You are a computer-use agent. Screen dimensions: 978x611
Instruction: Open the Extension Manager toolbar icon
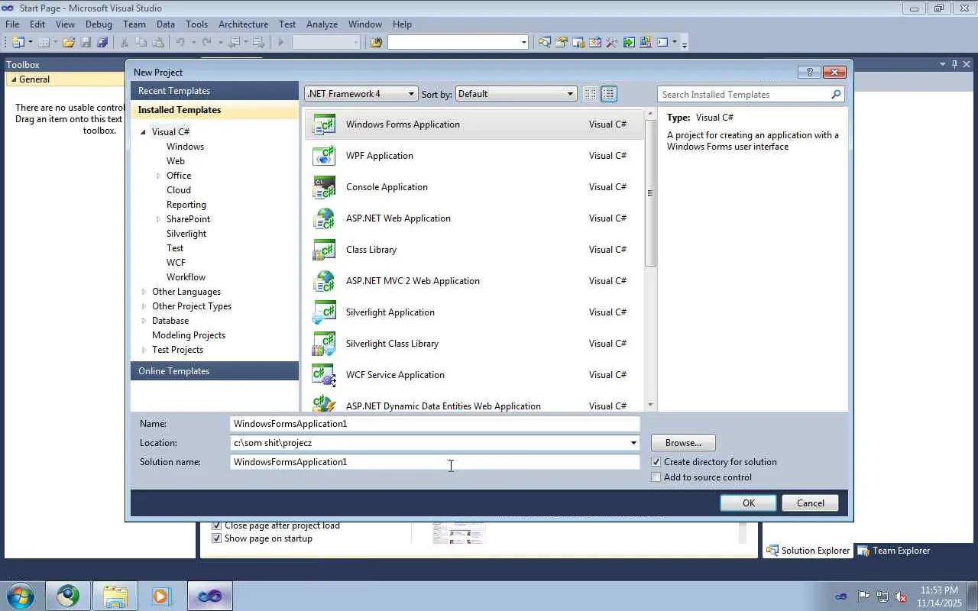click(x=646, y=43)
